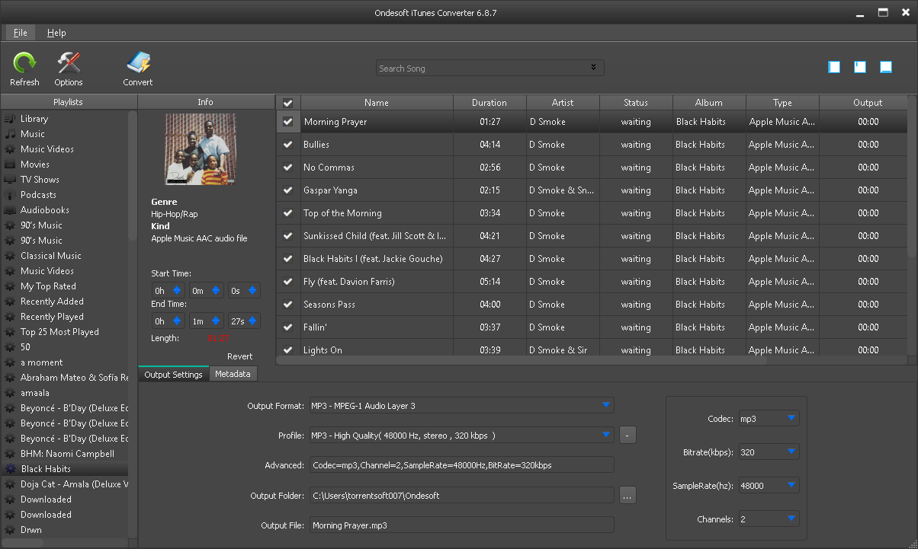This screenshot has width=918, height=549.
Task: Click the Convert toolbar icon
Action: pyautogui.click(x=138, y=63)
